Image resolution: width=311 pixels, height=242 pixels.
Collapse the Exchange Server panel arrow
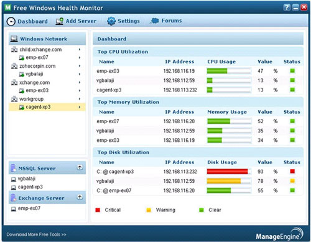click(x=80, y=197)
